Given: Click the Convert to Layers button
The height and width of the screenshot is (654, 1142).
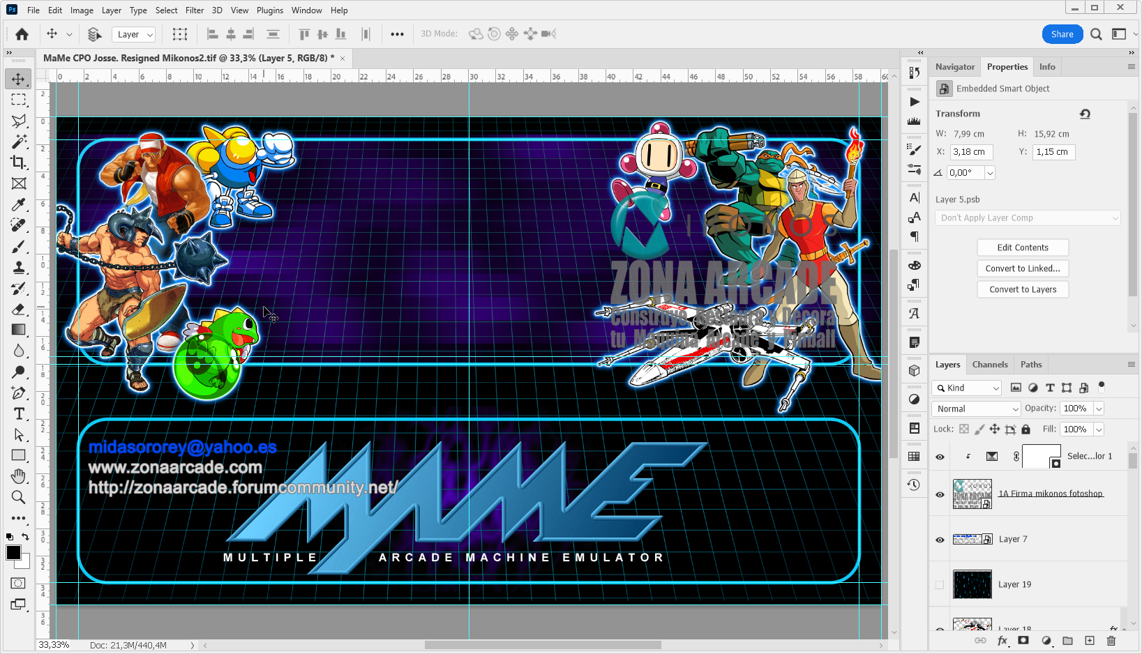Looking at the screenshot, I should tap(1022, 289).
